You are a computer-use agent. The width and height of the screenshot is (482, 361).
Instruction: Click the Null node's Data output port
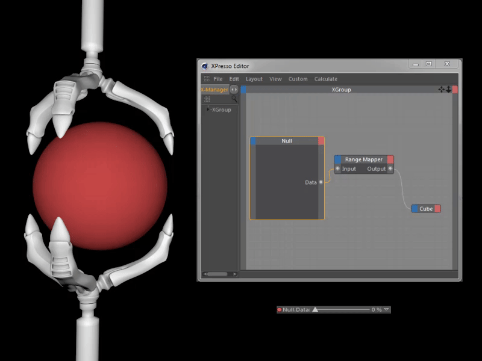[321, 182]
